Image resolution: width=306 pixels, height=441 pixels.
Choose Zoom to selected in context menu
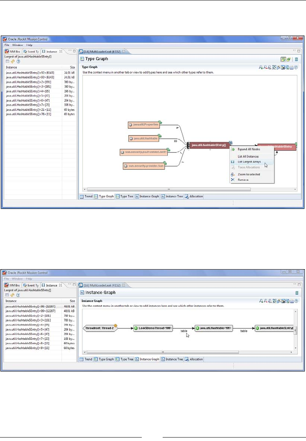point(252,175)
